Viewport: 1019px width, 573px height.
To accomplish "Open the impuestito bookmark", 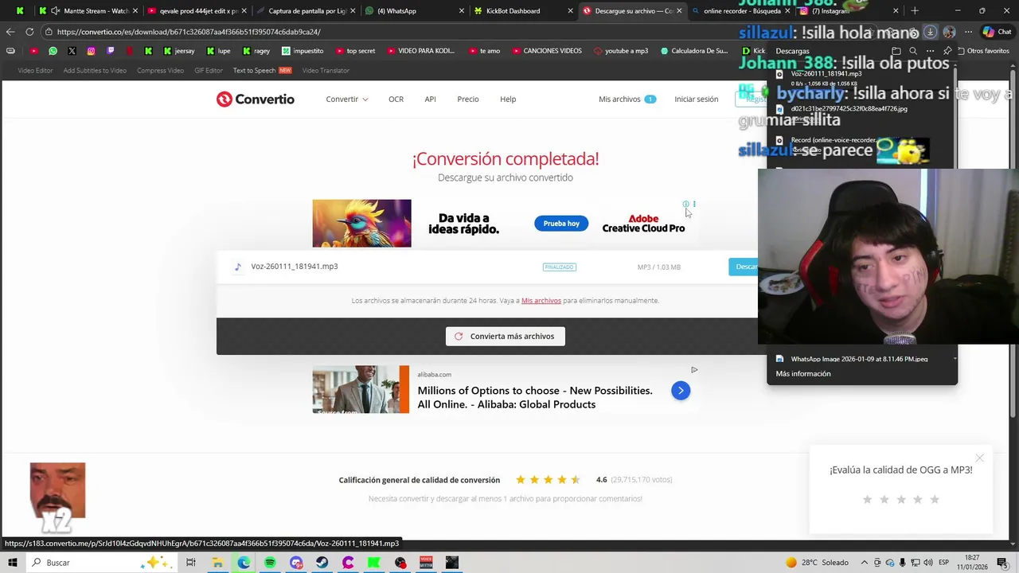I will [303, 51].
